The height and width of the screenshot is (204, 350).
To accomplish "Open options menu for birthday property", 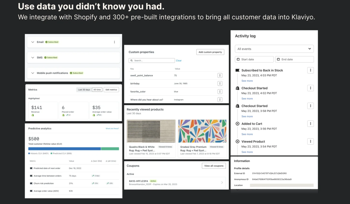I will coord(220,84).
